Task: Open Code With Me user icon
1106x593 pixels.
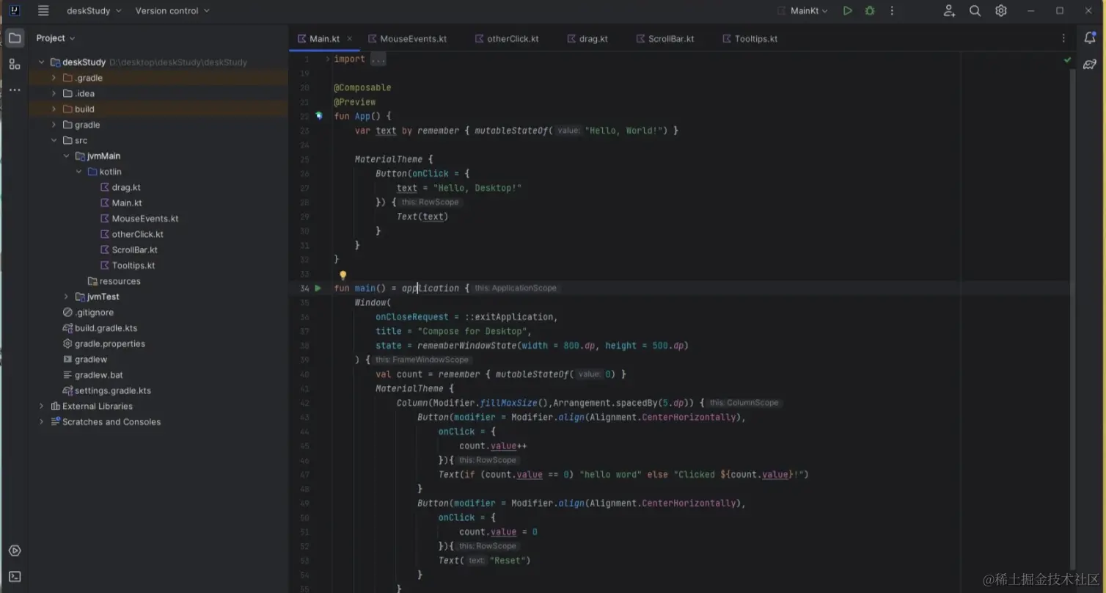Action: (949, 10)
